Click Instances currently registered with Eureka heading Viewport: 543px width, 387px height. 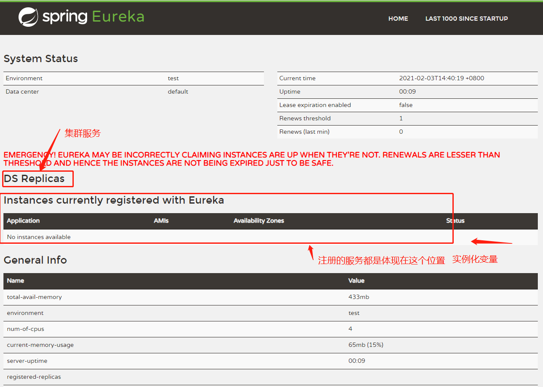click(114, 200)
